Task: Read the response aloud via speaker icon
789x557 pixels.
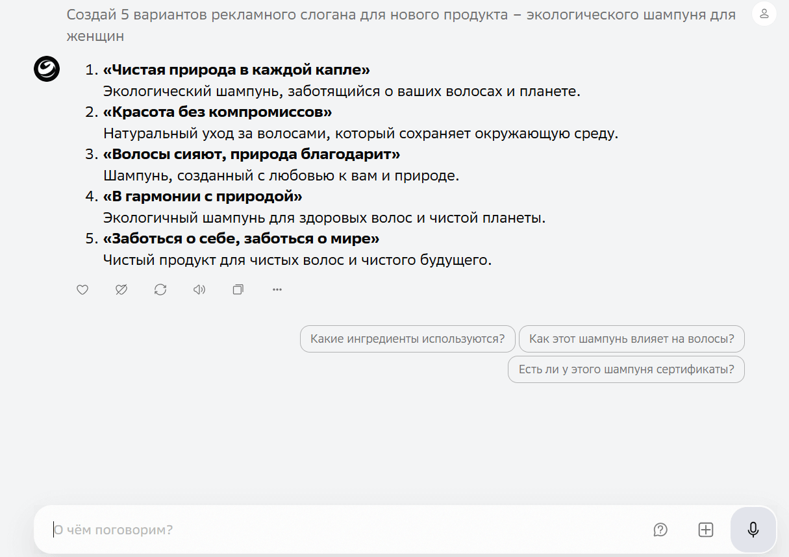Action: click(199, 290)
